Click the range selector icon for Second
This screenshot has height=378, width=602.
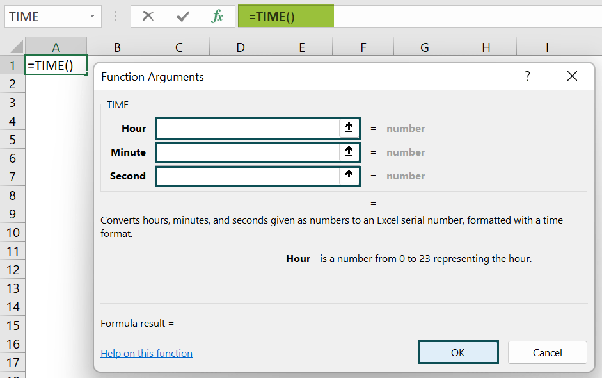(349, 176)
